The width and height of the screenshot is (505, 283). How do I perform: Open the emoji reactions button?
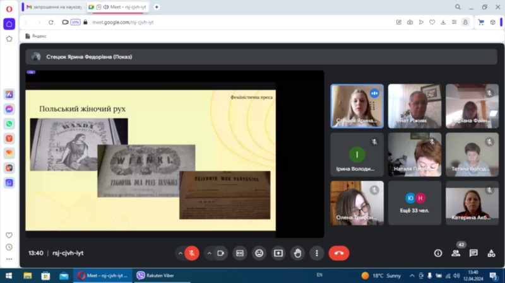tap(259, 253)
